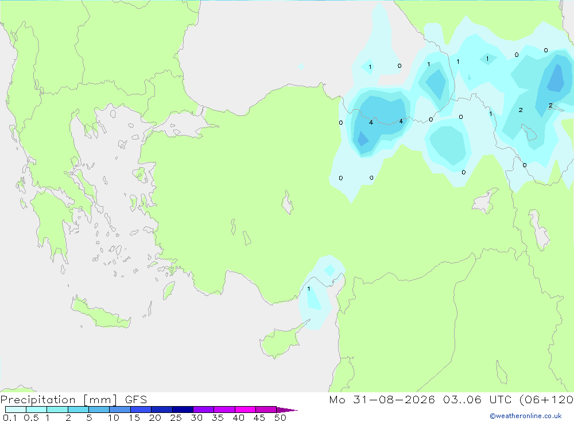
Task: Click the 'Precipitation [mm] GFS' title text
Action: point(73,400)
